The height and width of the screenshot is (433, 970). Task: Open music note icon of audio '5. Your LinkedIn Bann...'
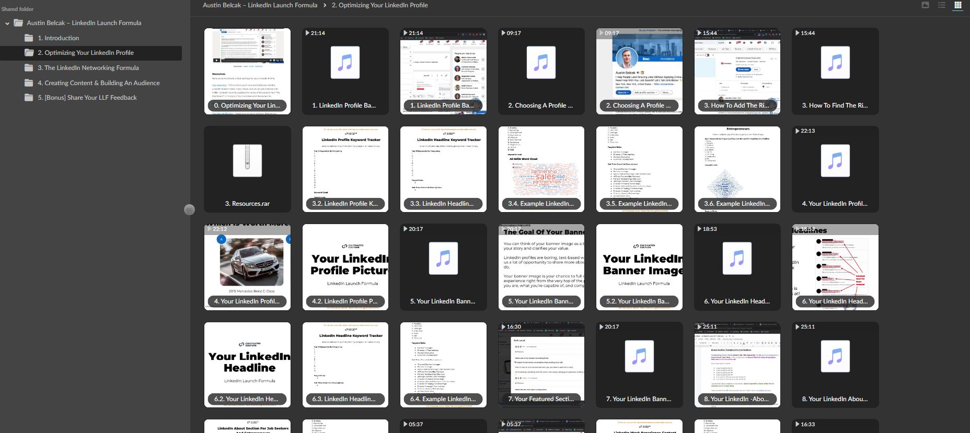tap(443, 258)
